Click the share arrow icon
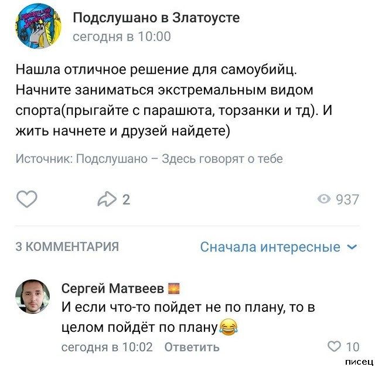Viewport: 375px width, 367px height. pos(107,200)
